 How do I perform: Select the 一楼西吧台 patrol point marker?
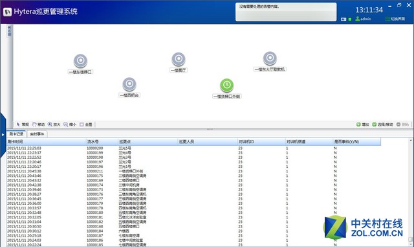(x=129, y=84)
